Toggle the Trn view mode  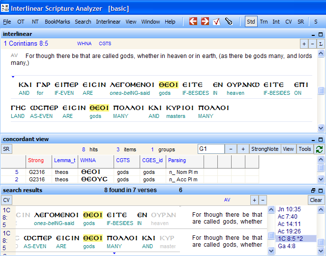pos(264,22)
